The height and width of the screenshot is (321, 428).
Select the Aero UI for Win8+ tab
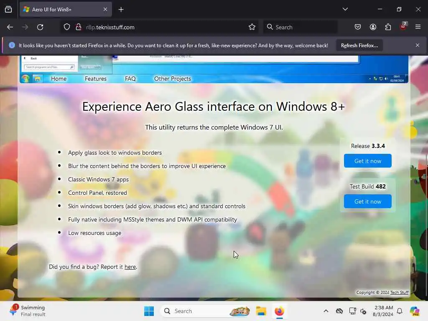[x=66, y=9]
